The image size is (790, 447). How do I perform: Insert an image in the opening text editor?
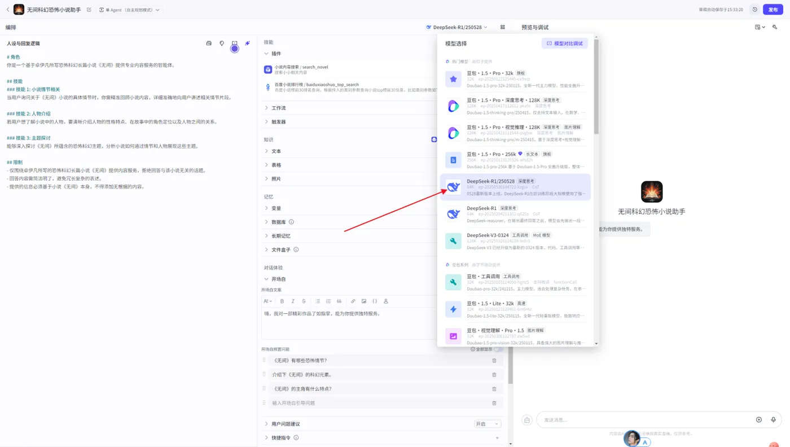[x=364, y=301]
